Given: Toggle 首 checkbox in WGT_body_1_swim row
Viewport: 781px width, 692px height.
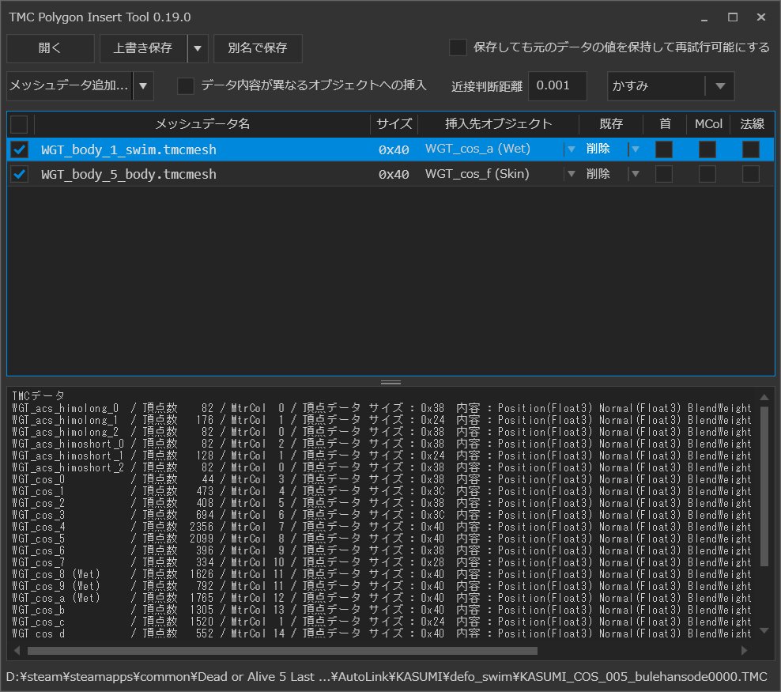Looking at the screenshot, I should click(664, 149).
